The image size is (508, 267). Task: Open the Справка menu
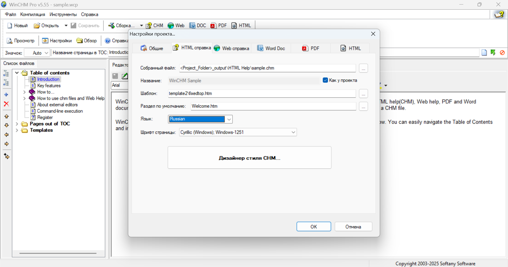pos(90,14)
